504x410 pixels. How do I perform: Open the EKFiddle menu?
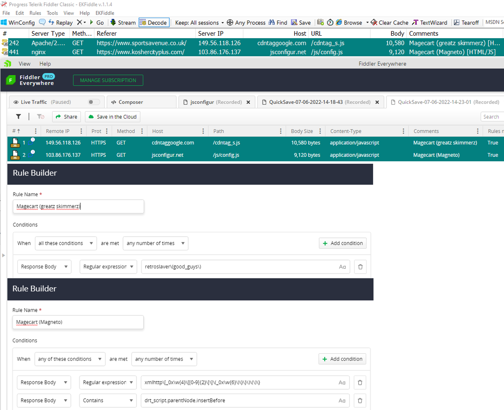coord(105,13)
